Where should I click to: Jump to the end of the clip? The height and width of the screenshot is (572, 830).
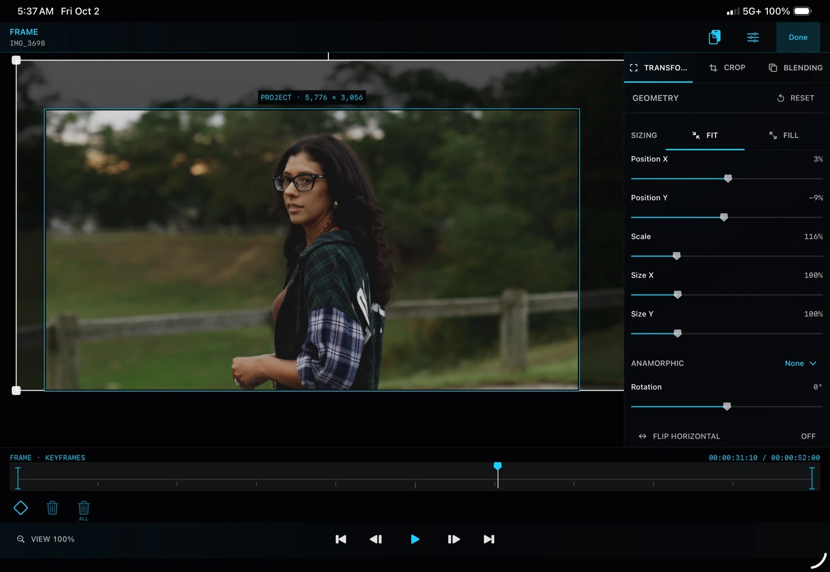pyautogui.click(x=489, y=539)
